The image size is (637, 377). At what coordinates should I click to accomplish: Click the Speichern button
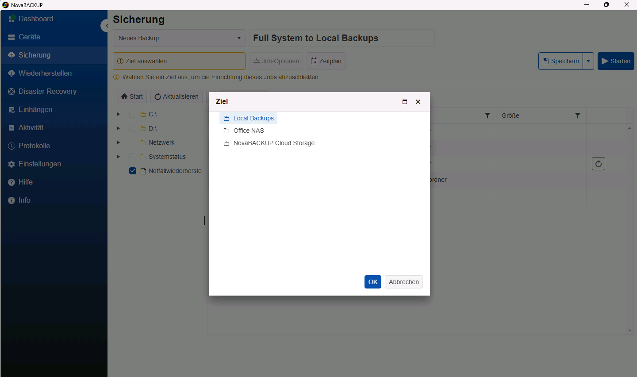(x=560, y=61)
